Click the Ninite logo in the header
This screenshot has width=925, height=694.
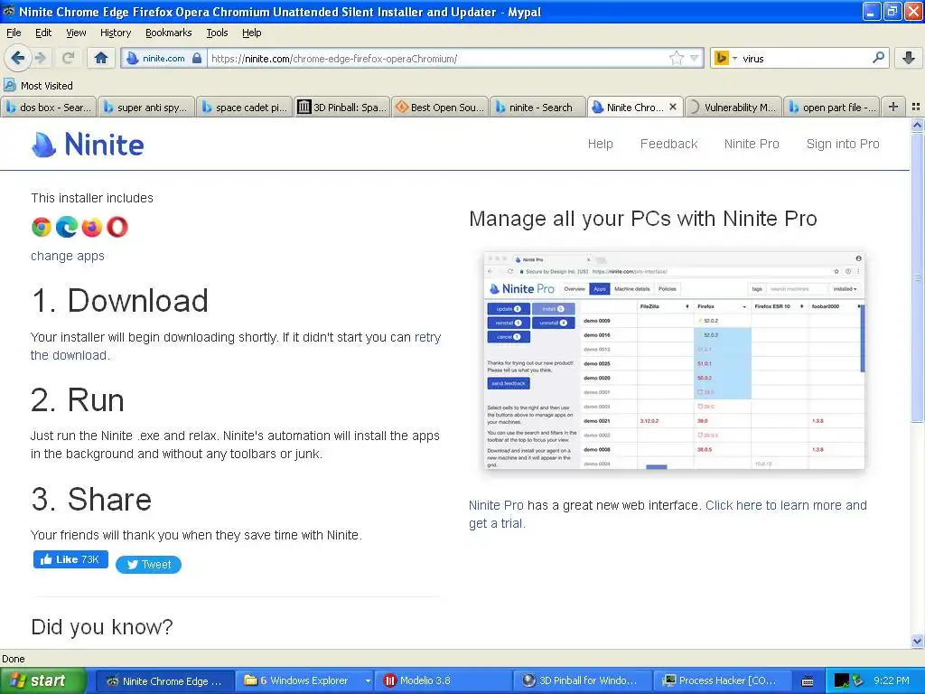pos(88,145)
